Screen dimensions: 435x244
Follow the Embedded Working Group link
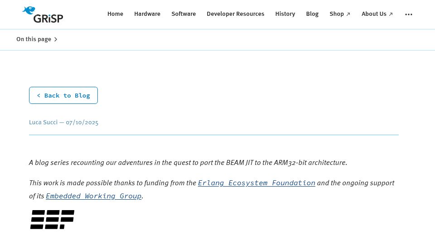click(x=94, y=196)
